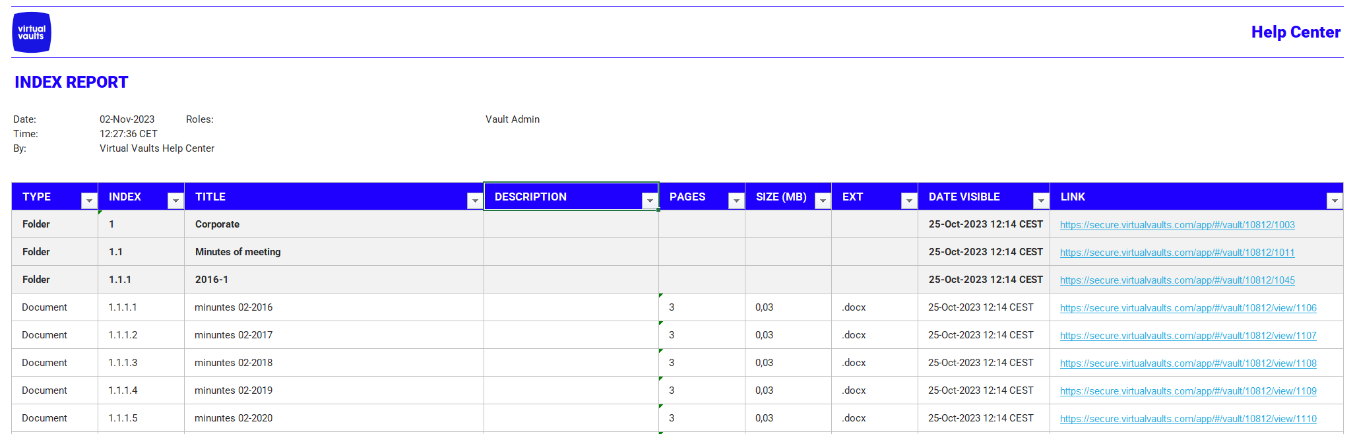The image size is (1355, 434).
Task: Open the TYPE column filter dropdown
Action: coord(88,201)
